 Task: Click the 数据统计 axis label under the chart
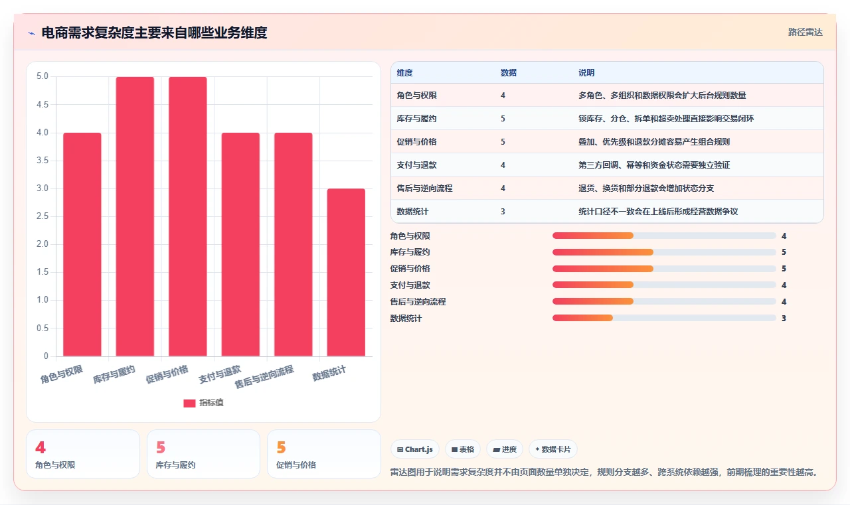tap(329, 373)
